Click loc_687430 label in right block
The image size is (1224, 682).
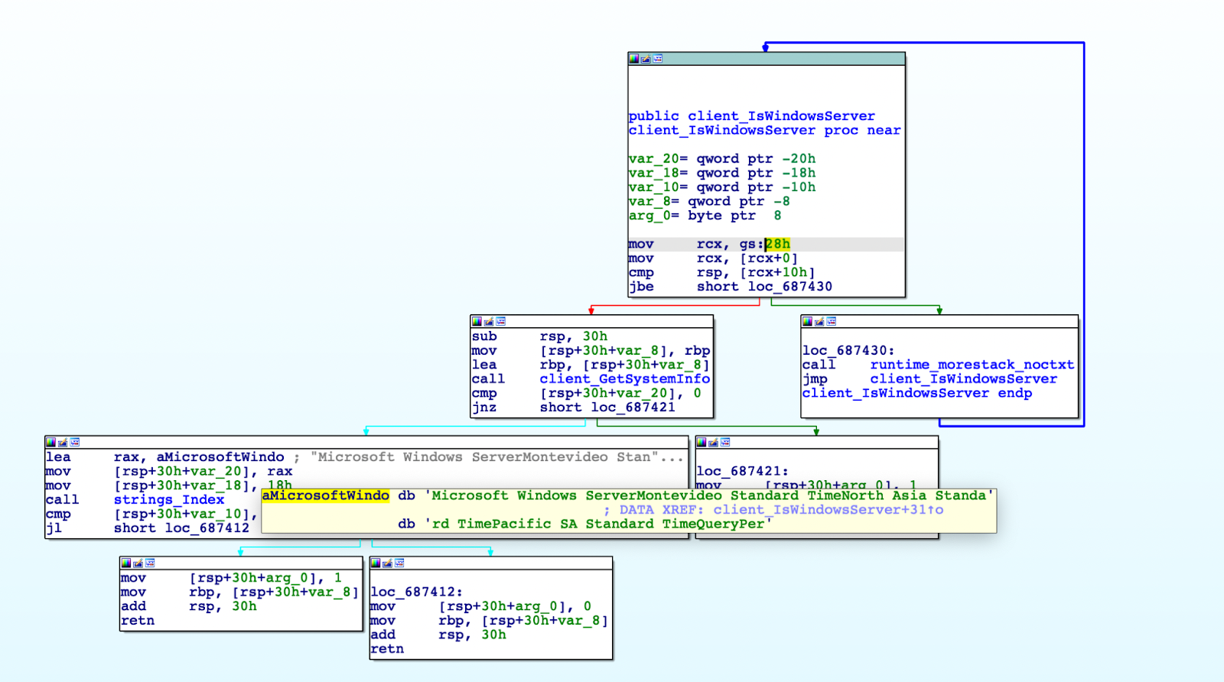click(x=848, y=351)
